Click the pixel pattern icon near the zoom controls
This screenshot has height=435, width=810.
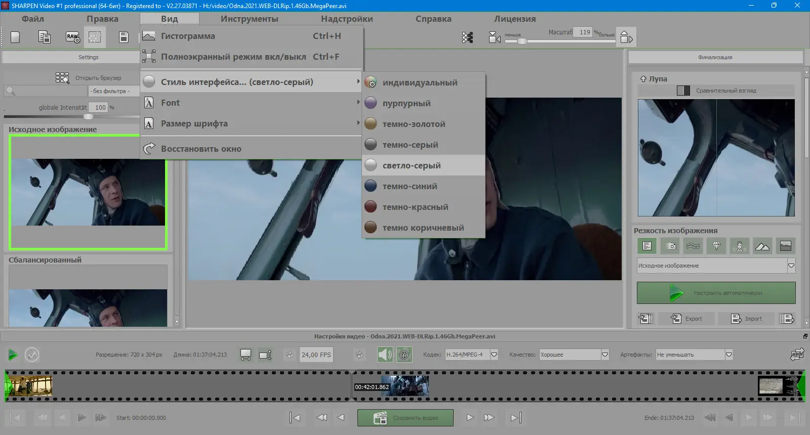467,37
